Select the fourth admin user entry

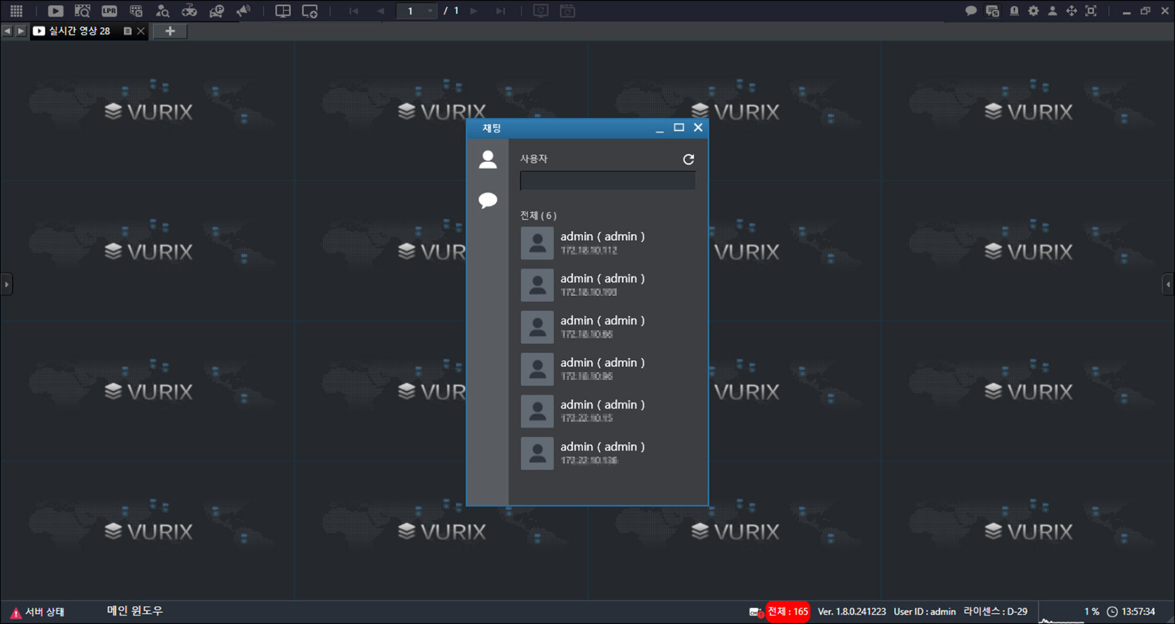[607, 369]
